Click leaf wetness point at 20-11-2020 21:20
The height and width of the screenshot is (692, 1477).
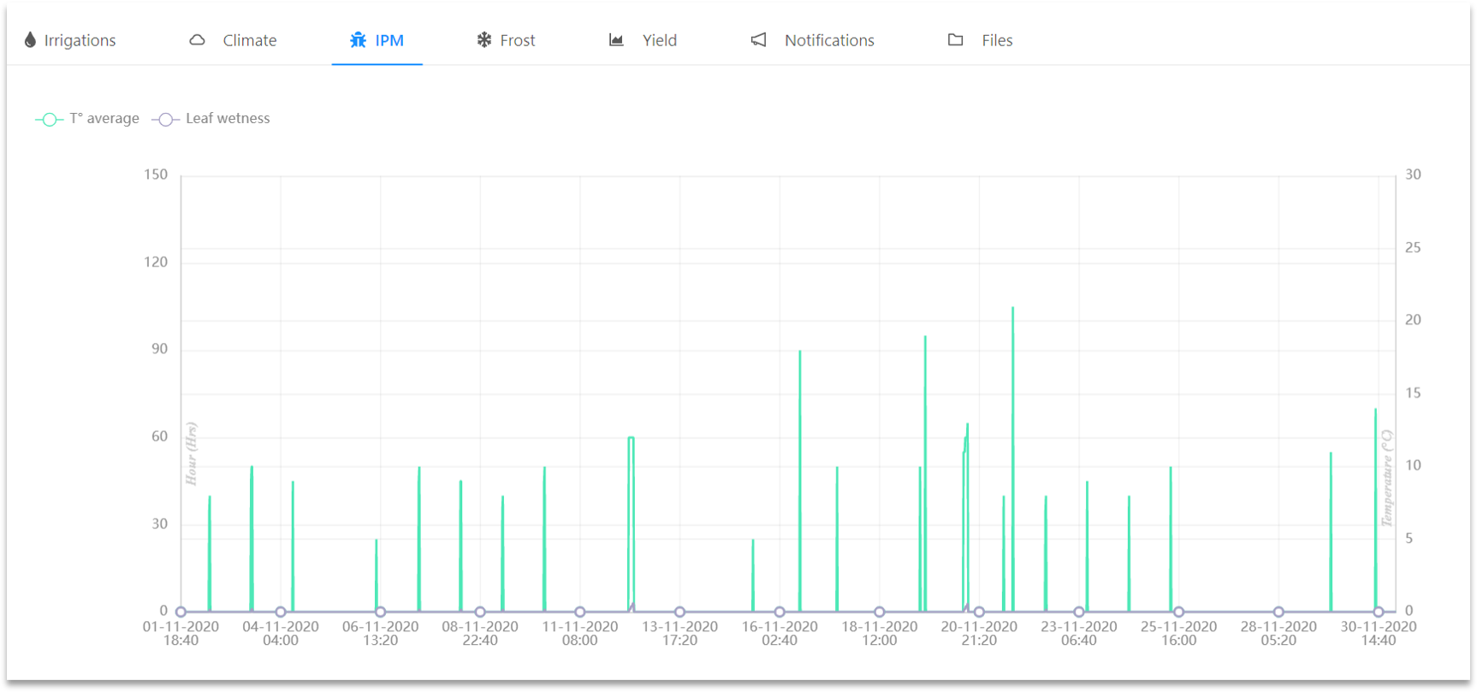pyautogui.click(x=979, y=612)
